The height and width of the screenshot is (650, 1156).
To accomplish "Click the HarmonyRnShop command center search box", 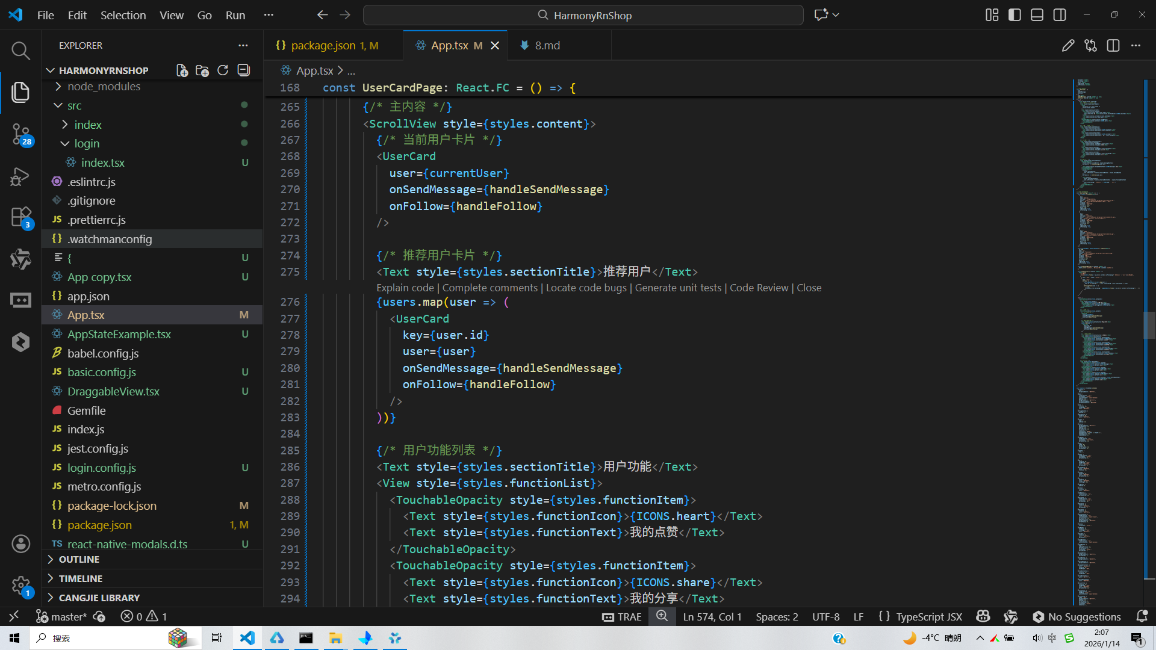I will 583,15.
